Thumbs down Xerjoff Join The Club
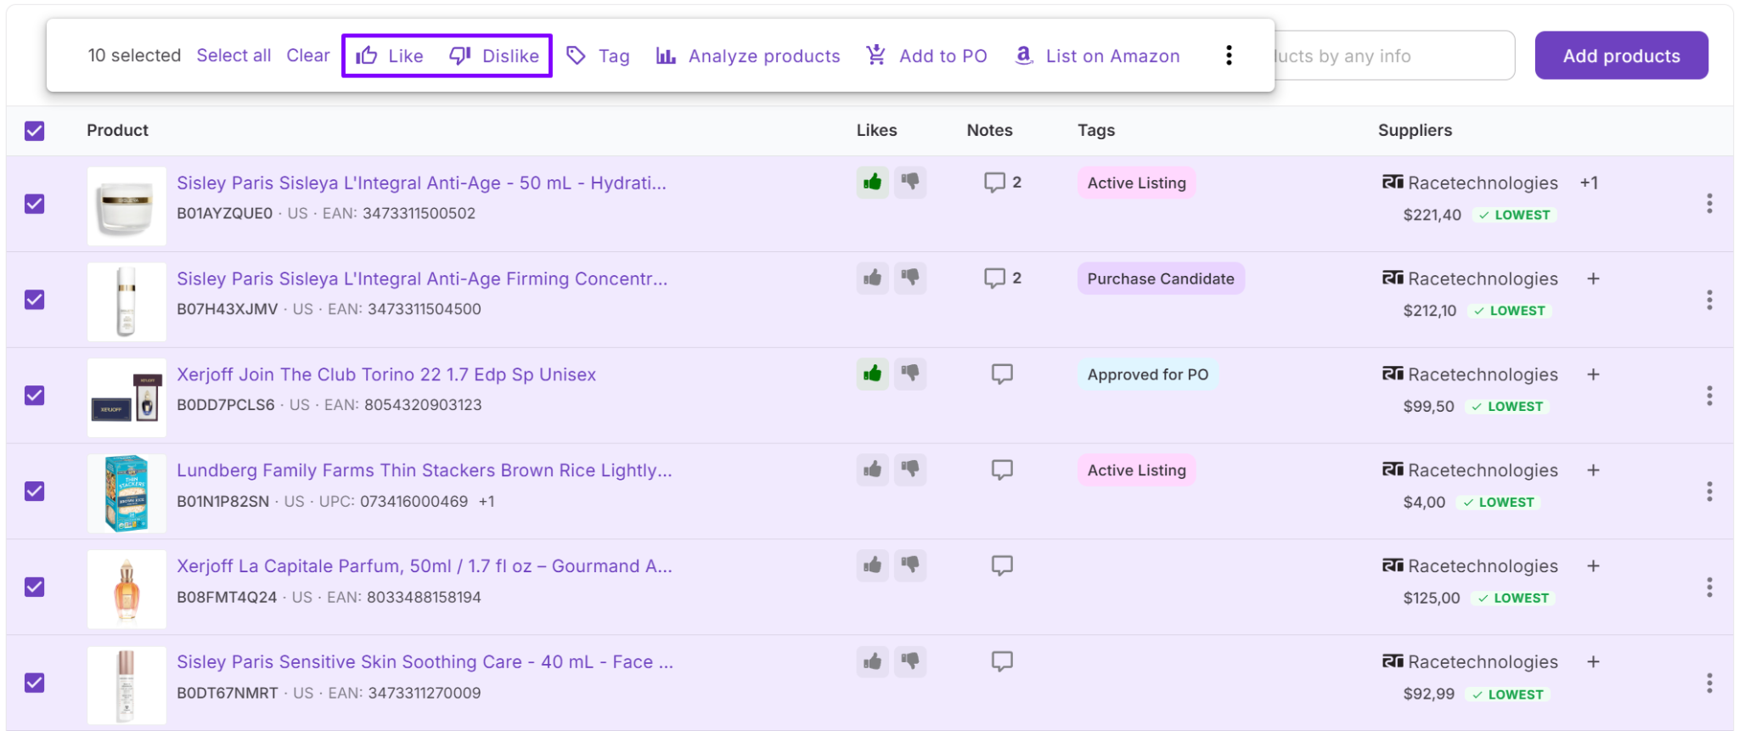The image size is (1739, 731). tap(910, 374)
